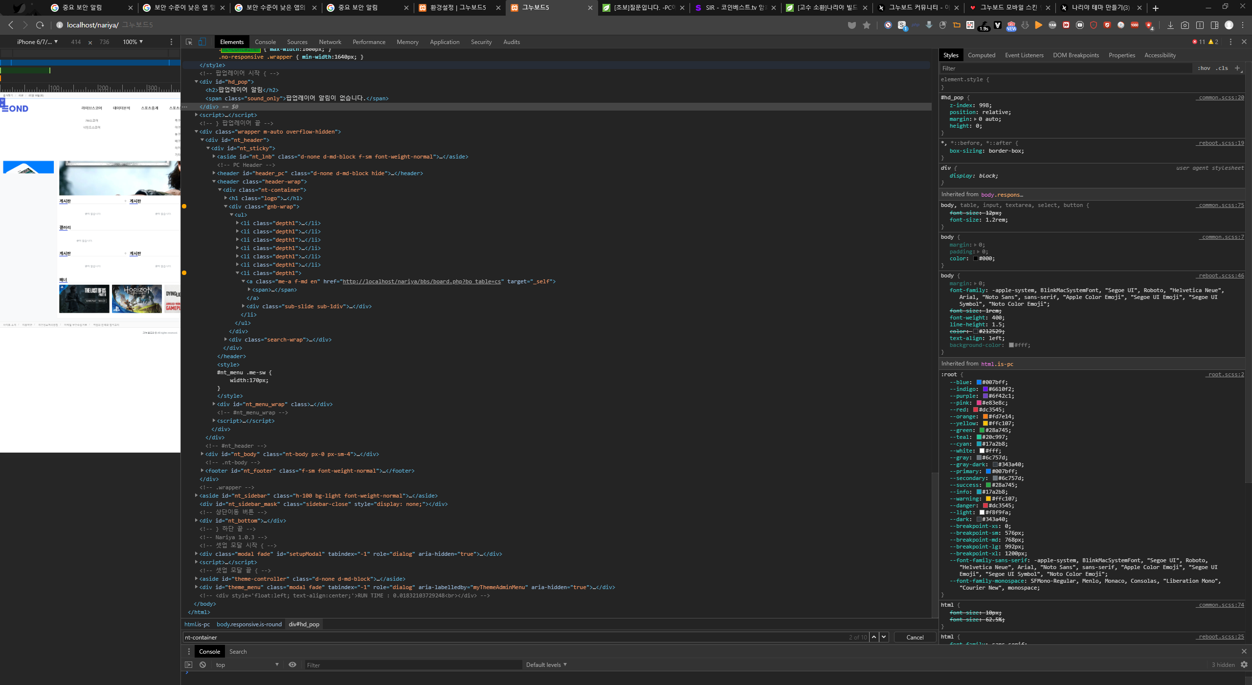The image size is (1252, 685).
Task: Click the new style rule plus icon
Action: tap(1237, 68)
